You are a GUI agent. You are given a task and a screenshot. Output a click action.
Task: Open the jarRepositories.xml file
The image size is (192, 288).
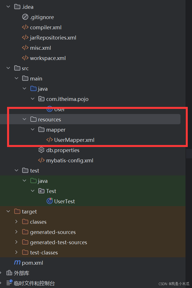point(52,37)
